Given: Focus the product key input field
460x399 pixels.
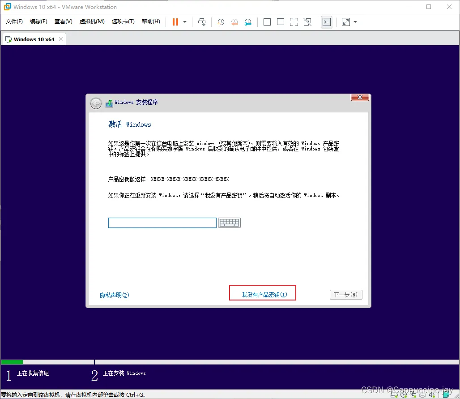Looking at the screenshot, I should click(x=162, y=223).
